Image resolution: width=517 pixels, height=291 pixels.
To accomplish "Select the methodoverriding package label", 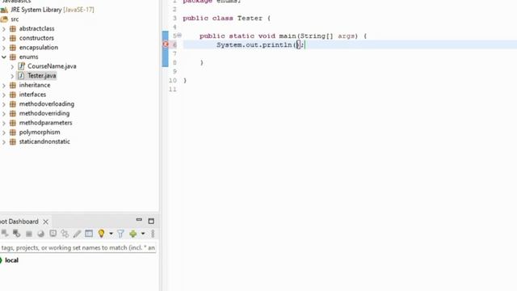I will (44, 113).
